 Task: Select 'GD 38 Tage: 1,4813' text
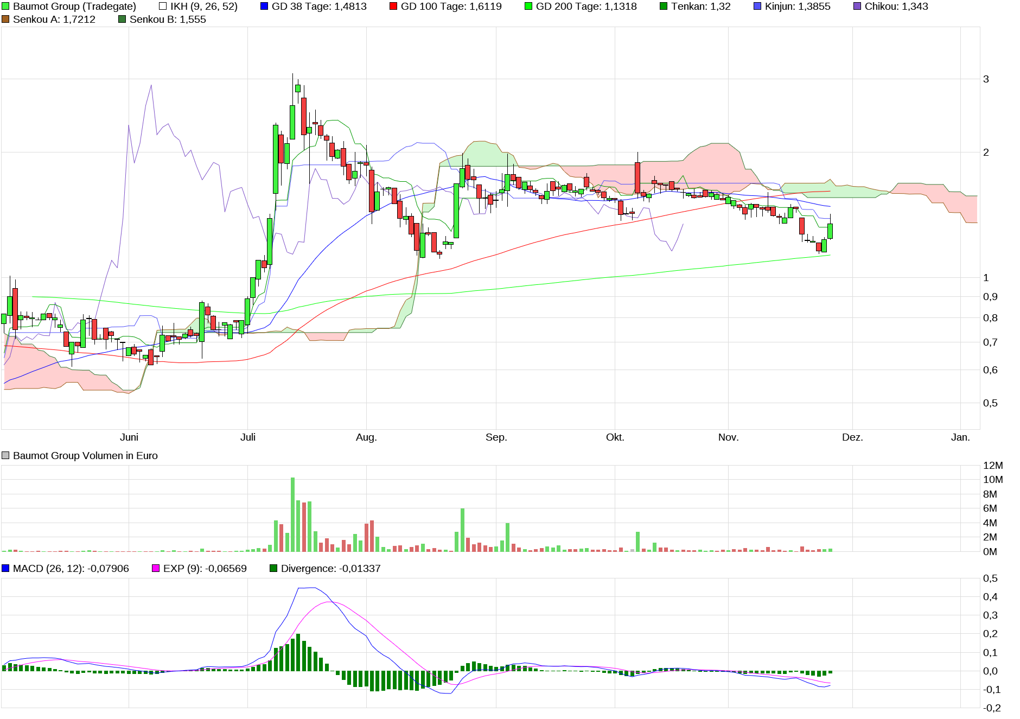(319, 7)
